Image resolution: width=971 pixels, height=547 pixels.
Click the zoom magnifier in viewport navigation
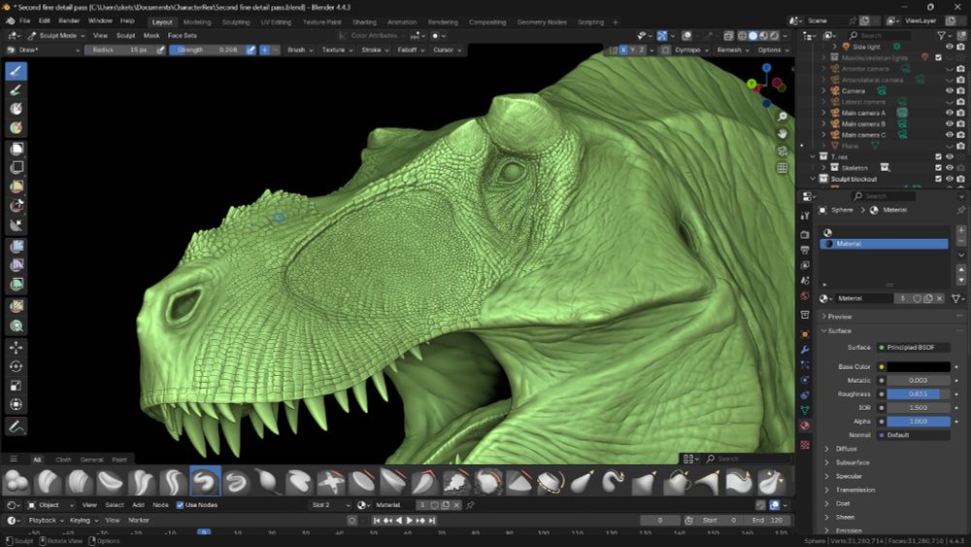click(782, 118)
